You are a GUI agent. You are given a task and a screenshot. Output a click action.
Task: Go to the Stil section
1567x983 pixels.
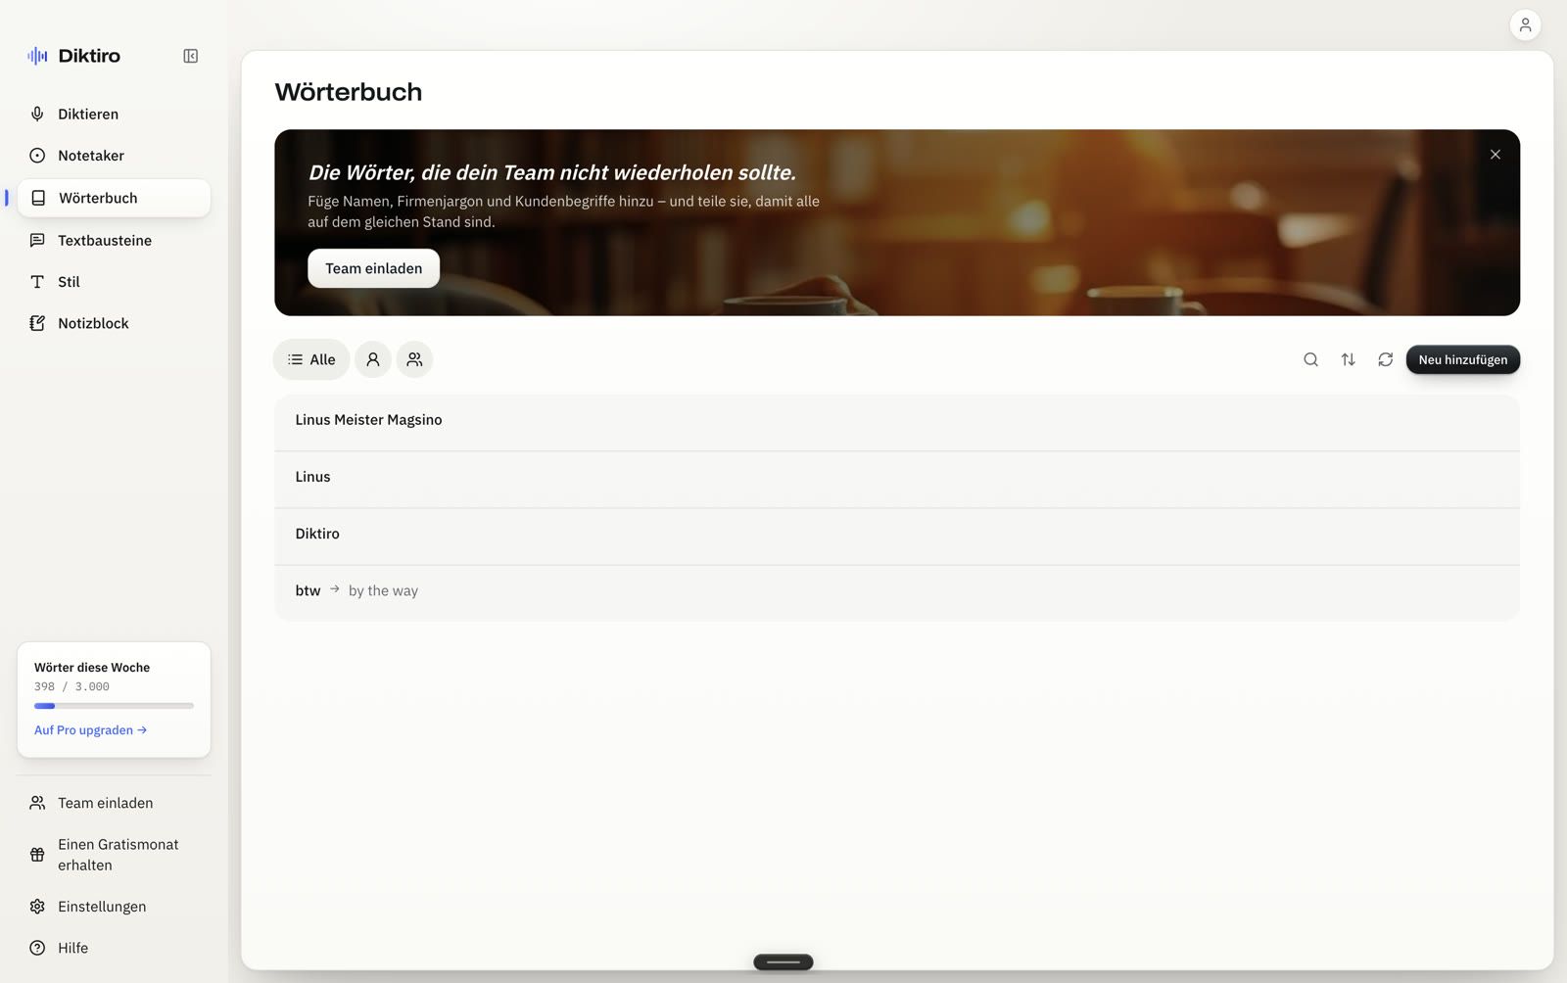click(x=114, y=282)
